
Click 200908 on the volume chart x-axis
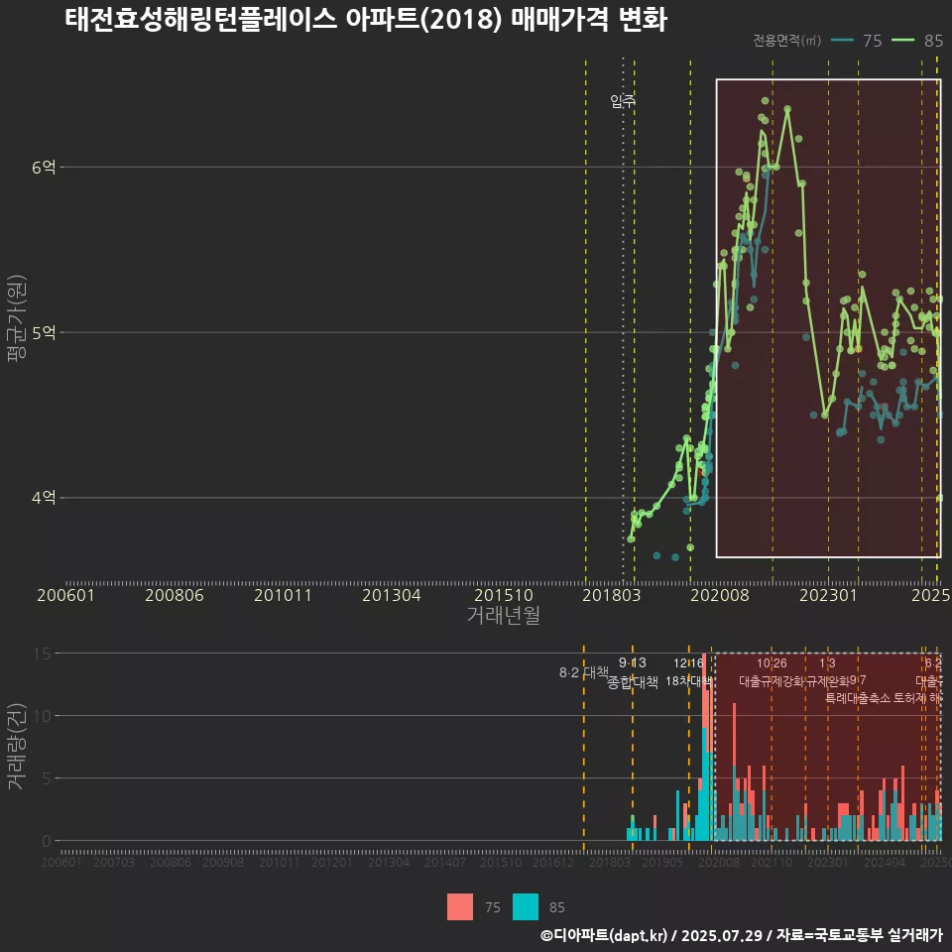click(223, 862)
